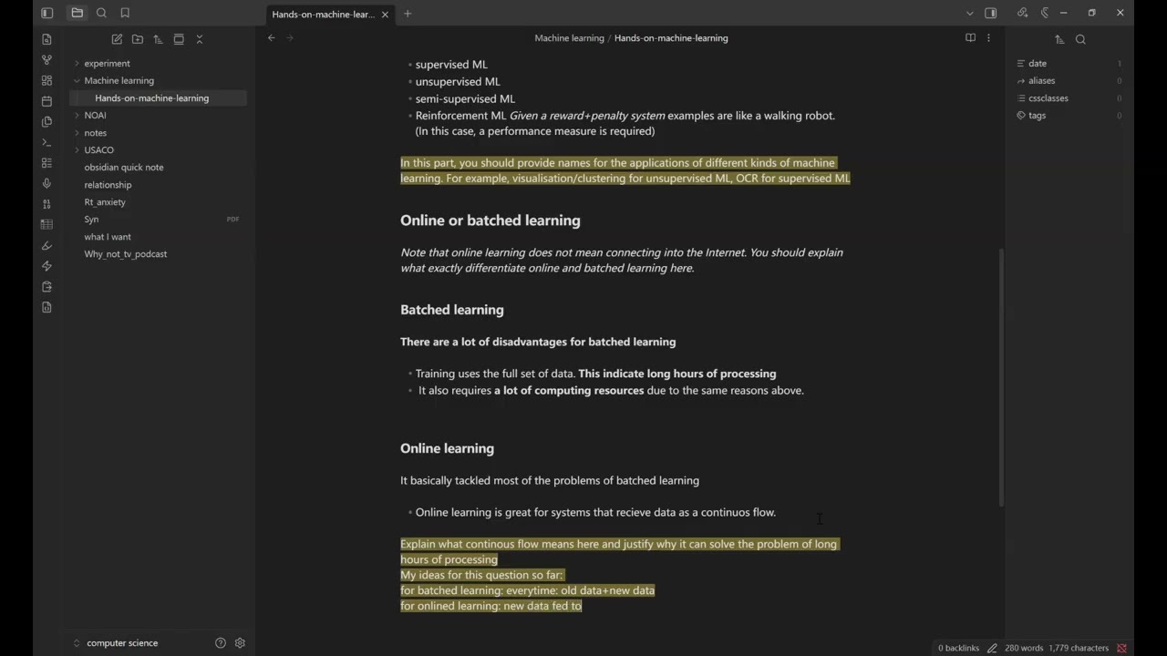Create a new folder in file explorer
The height and width of the screenshot is (656, 1167).
coord(138,39)
